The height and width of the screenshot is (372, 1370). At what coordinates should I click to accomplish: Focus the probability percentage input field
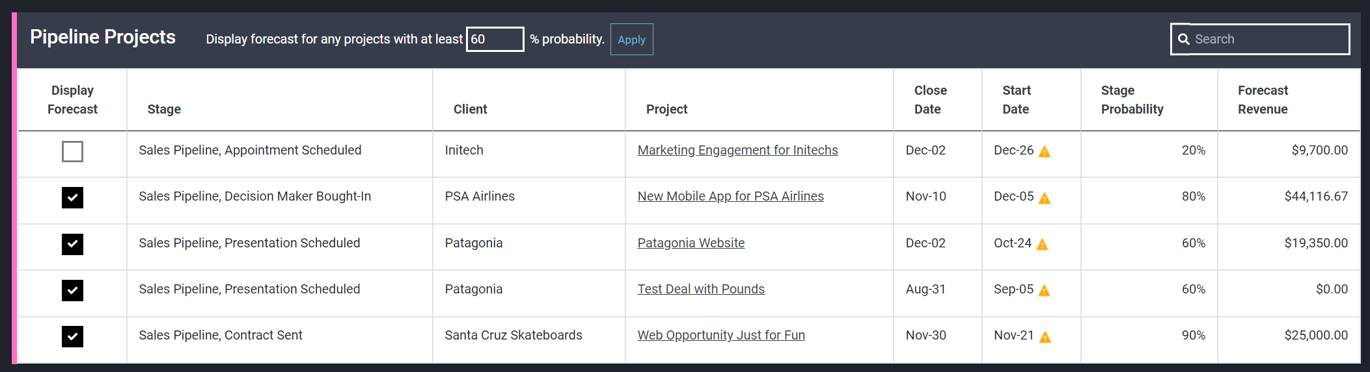click(x=495, y=39)
